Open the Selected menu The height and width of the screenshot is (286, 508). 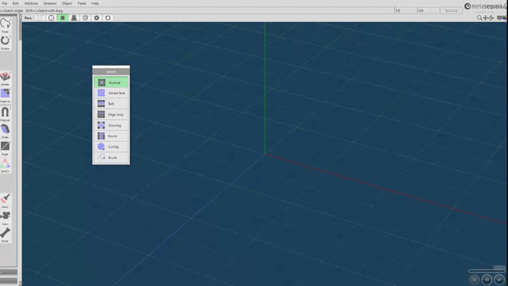pos(50,3)
